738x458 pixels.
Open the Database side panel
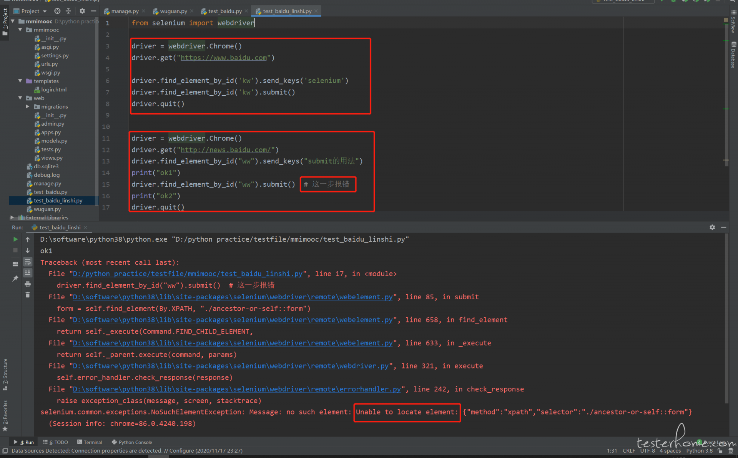click(733, 55)
